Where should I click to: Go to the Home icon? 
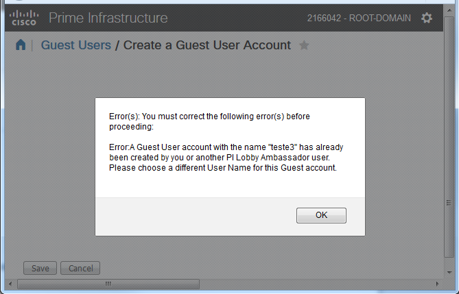21,45
